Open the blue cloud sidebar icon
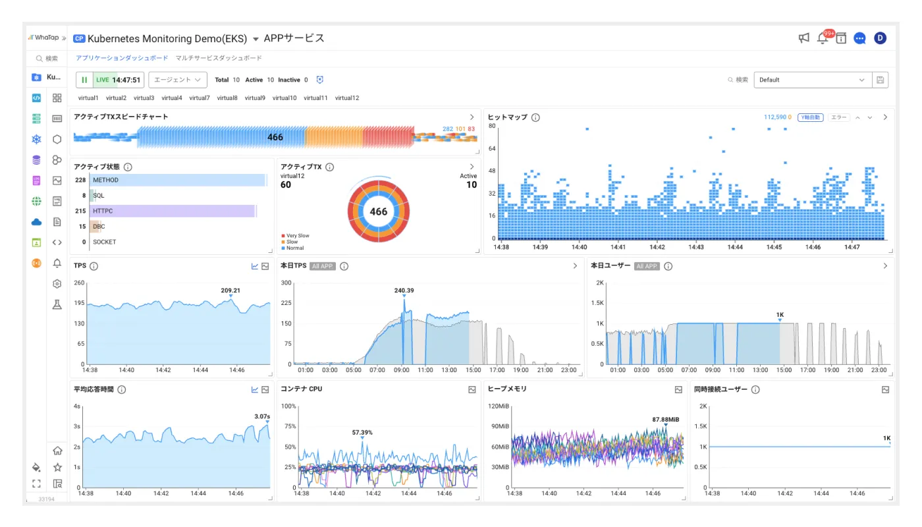Screen dimensions: 922x527 tap(36, 222)
